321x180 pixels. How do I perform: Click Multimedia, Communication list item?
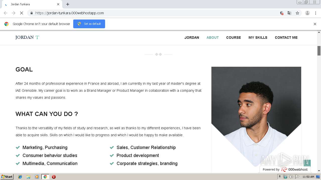(x=50, y=163)
